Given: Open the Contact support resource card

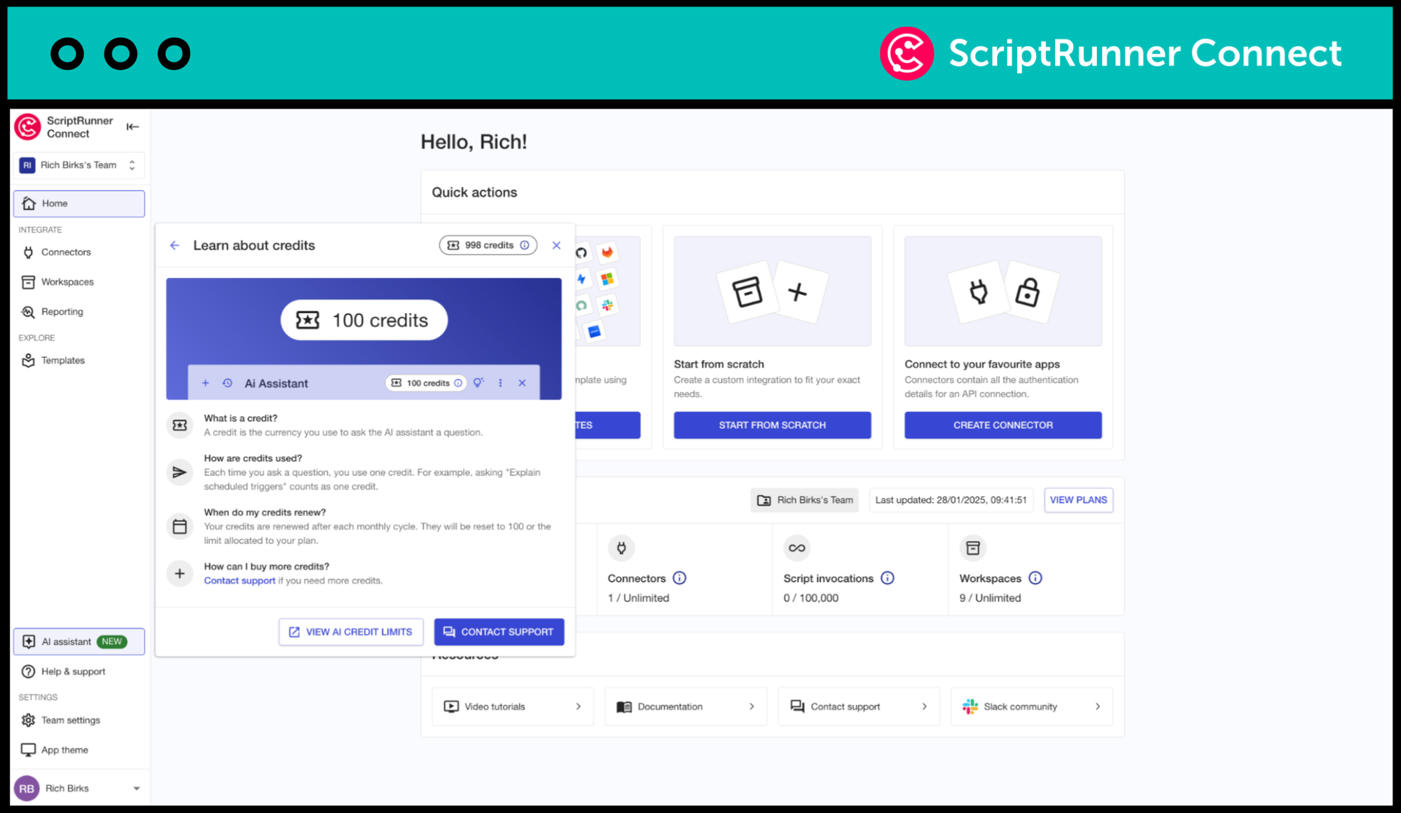Looking at the screenshot, I should (859, 707).
